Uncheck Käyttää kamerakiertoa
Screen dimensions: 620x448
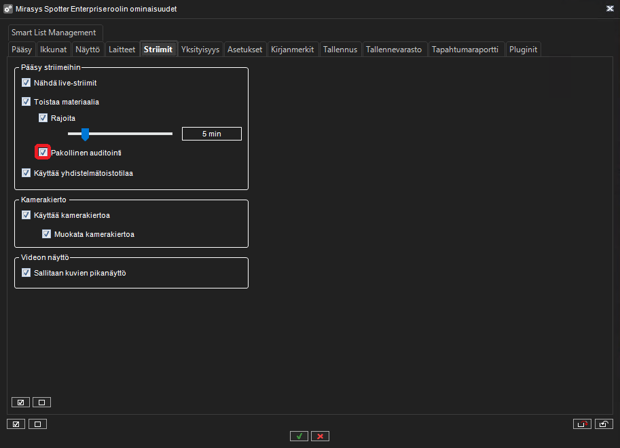coord(26,214)
